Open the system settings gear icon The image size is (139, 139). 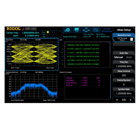67,30
